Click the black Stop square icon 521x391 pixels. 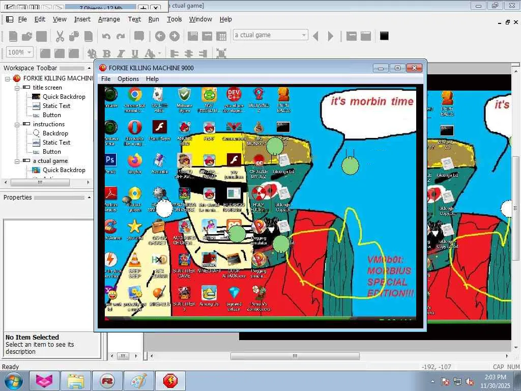click(x=384, y=36)
